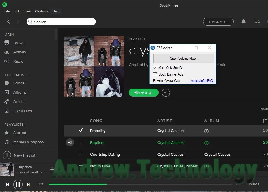Toggle Block Banner Ads checkbox

click(x=155, y=74)
